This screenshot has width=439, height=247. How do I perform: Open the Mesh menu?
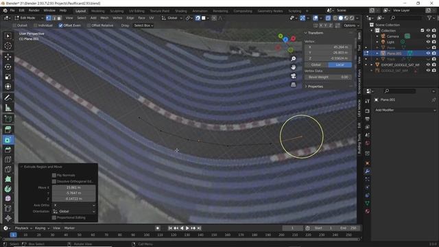[x=104, y=19]
